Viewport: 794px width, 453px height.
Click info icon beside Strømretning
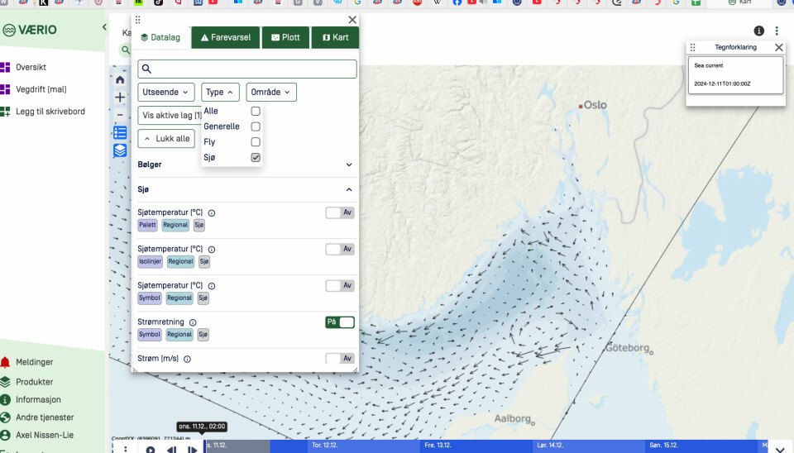tap(193, 322)
